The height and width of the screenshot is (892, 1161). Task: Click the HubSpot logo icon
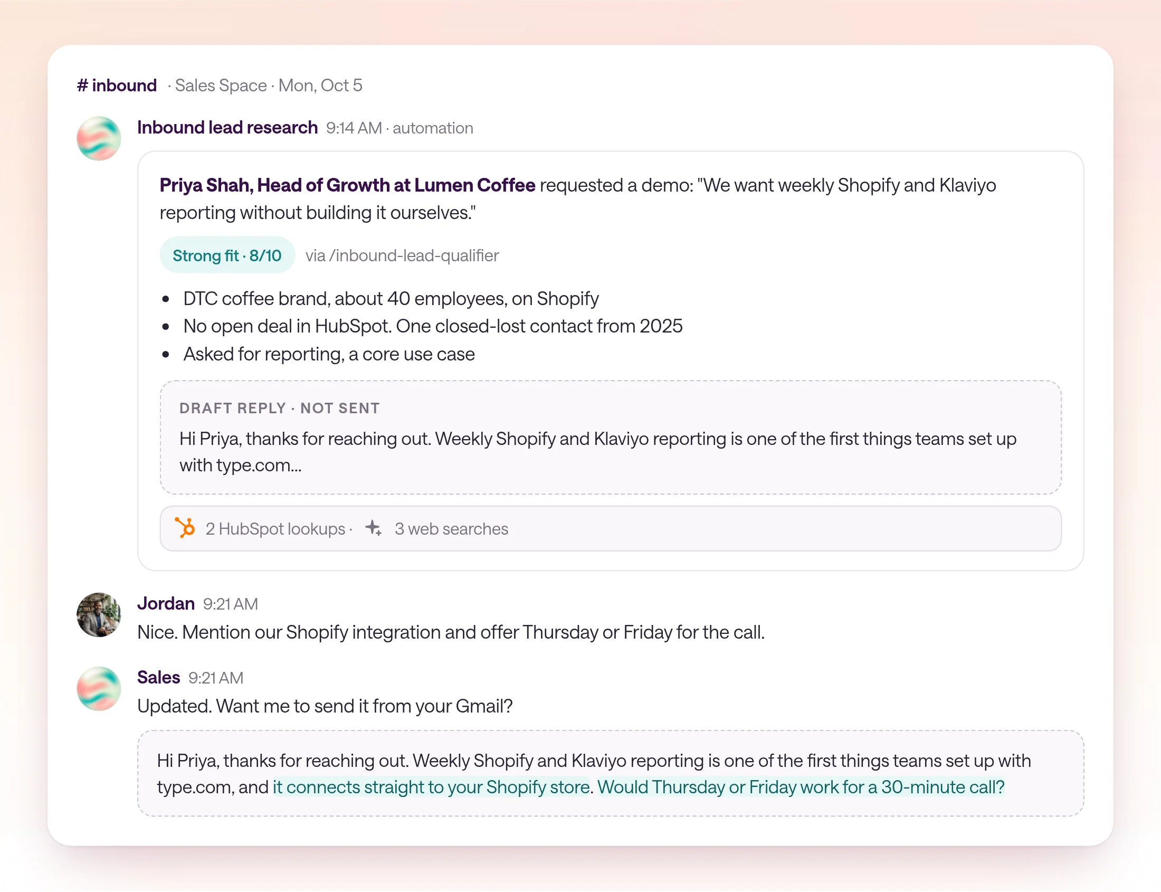185,528
